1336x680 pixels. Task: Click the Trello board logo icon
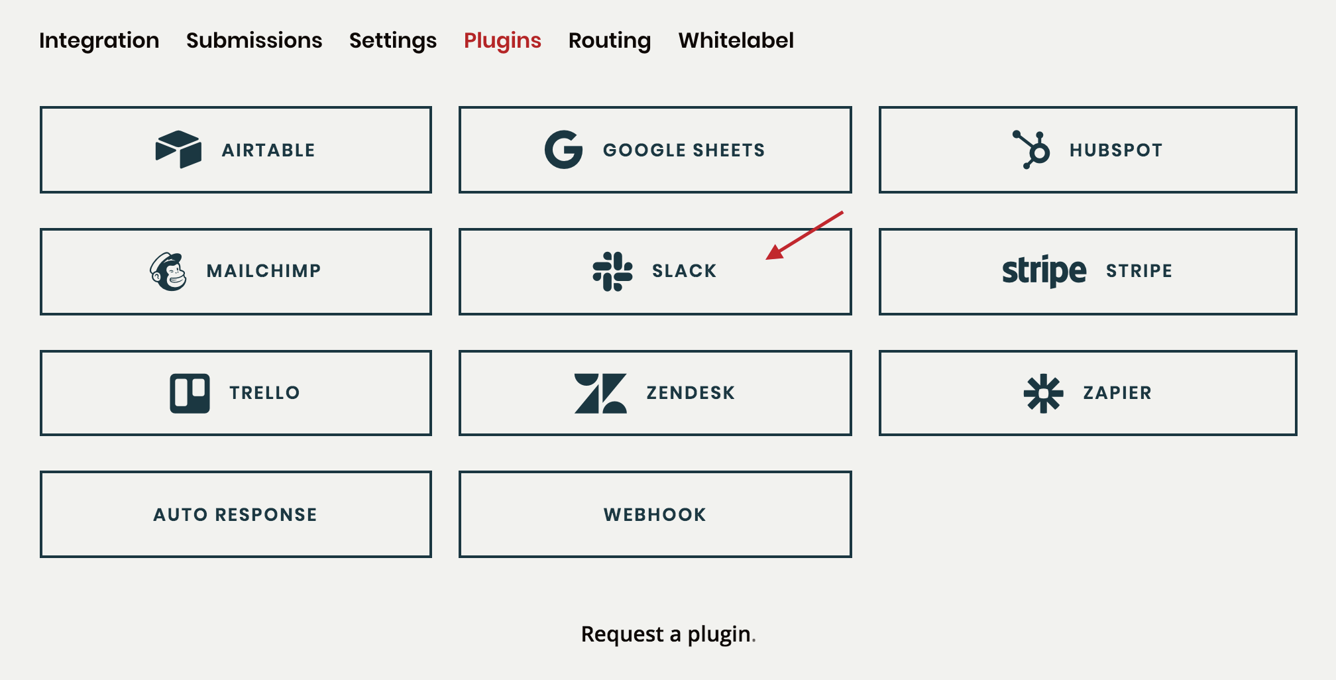coord(190,393)
